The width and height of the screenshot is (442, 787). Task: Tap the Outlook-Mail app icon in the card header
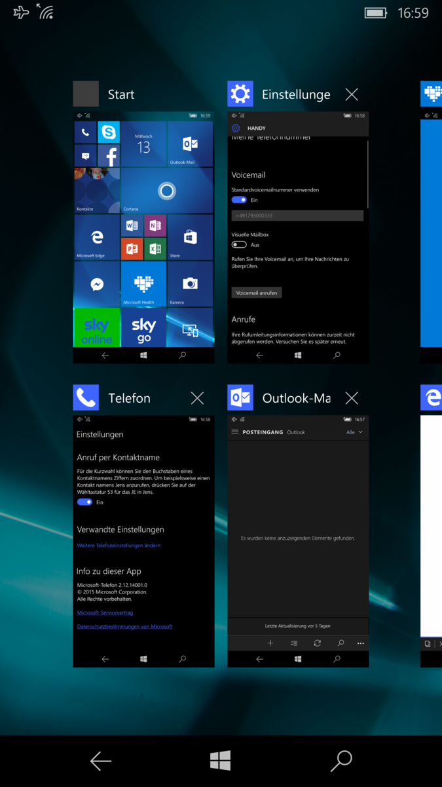(240, 397)
